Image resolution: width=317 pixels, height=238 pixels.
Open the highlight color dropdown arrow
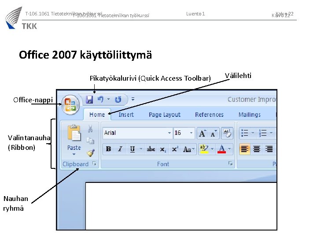click(212, 149)
